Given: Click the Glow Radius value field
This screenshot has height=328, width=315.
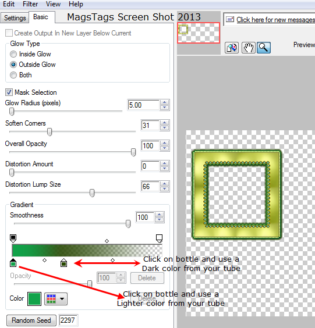Looking at the screenshot, I should (144, 105).
